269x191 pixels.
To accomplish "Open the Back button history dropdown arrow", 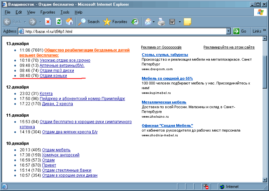I will tap(25, 22).
